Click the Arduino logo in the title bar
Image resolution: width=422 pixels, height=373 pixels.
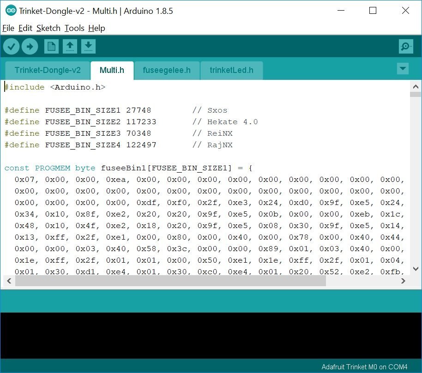pyautogui.click(x=11, y=11)
